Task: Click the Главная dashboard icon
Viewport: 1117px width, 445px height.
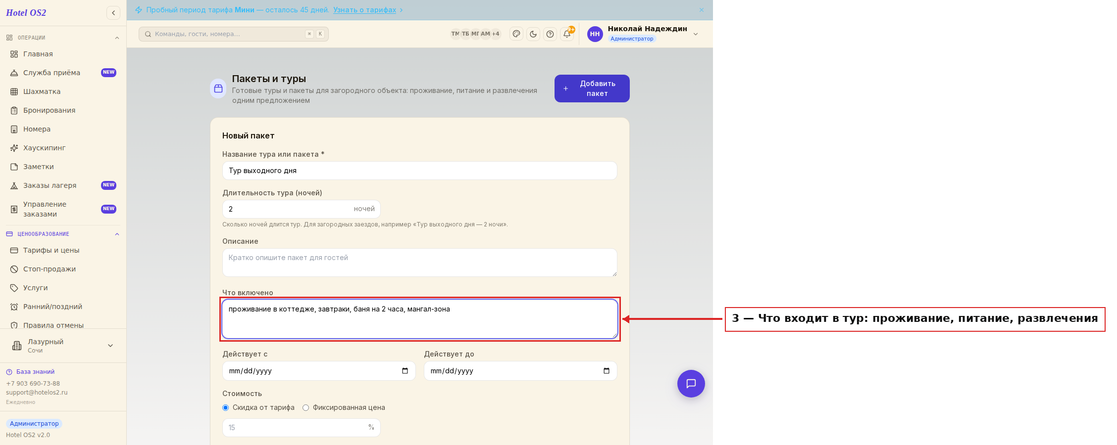Action: click(x=14, y=54)
